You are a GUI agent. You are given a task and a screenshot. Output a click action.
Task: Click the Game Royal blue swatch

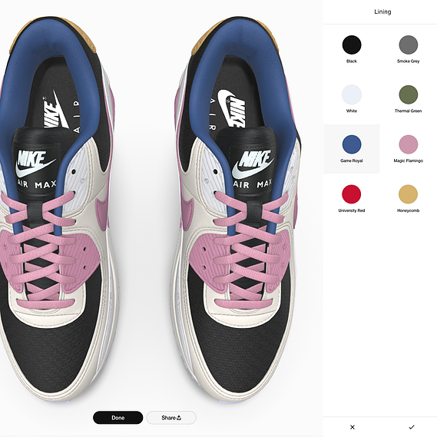click(x=352, y=144)
